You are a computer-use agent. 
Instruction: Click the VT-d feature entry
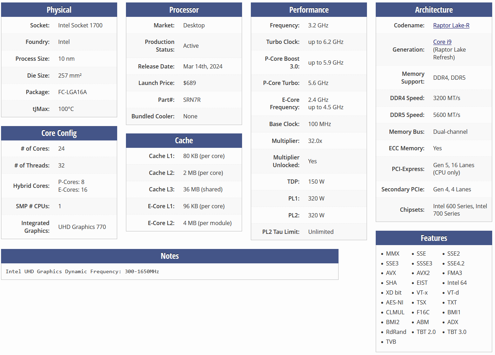point(453,292)
